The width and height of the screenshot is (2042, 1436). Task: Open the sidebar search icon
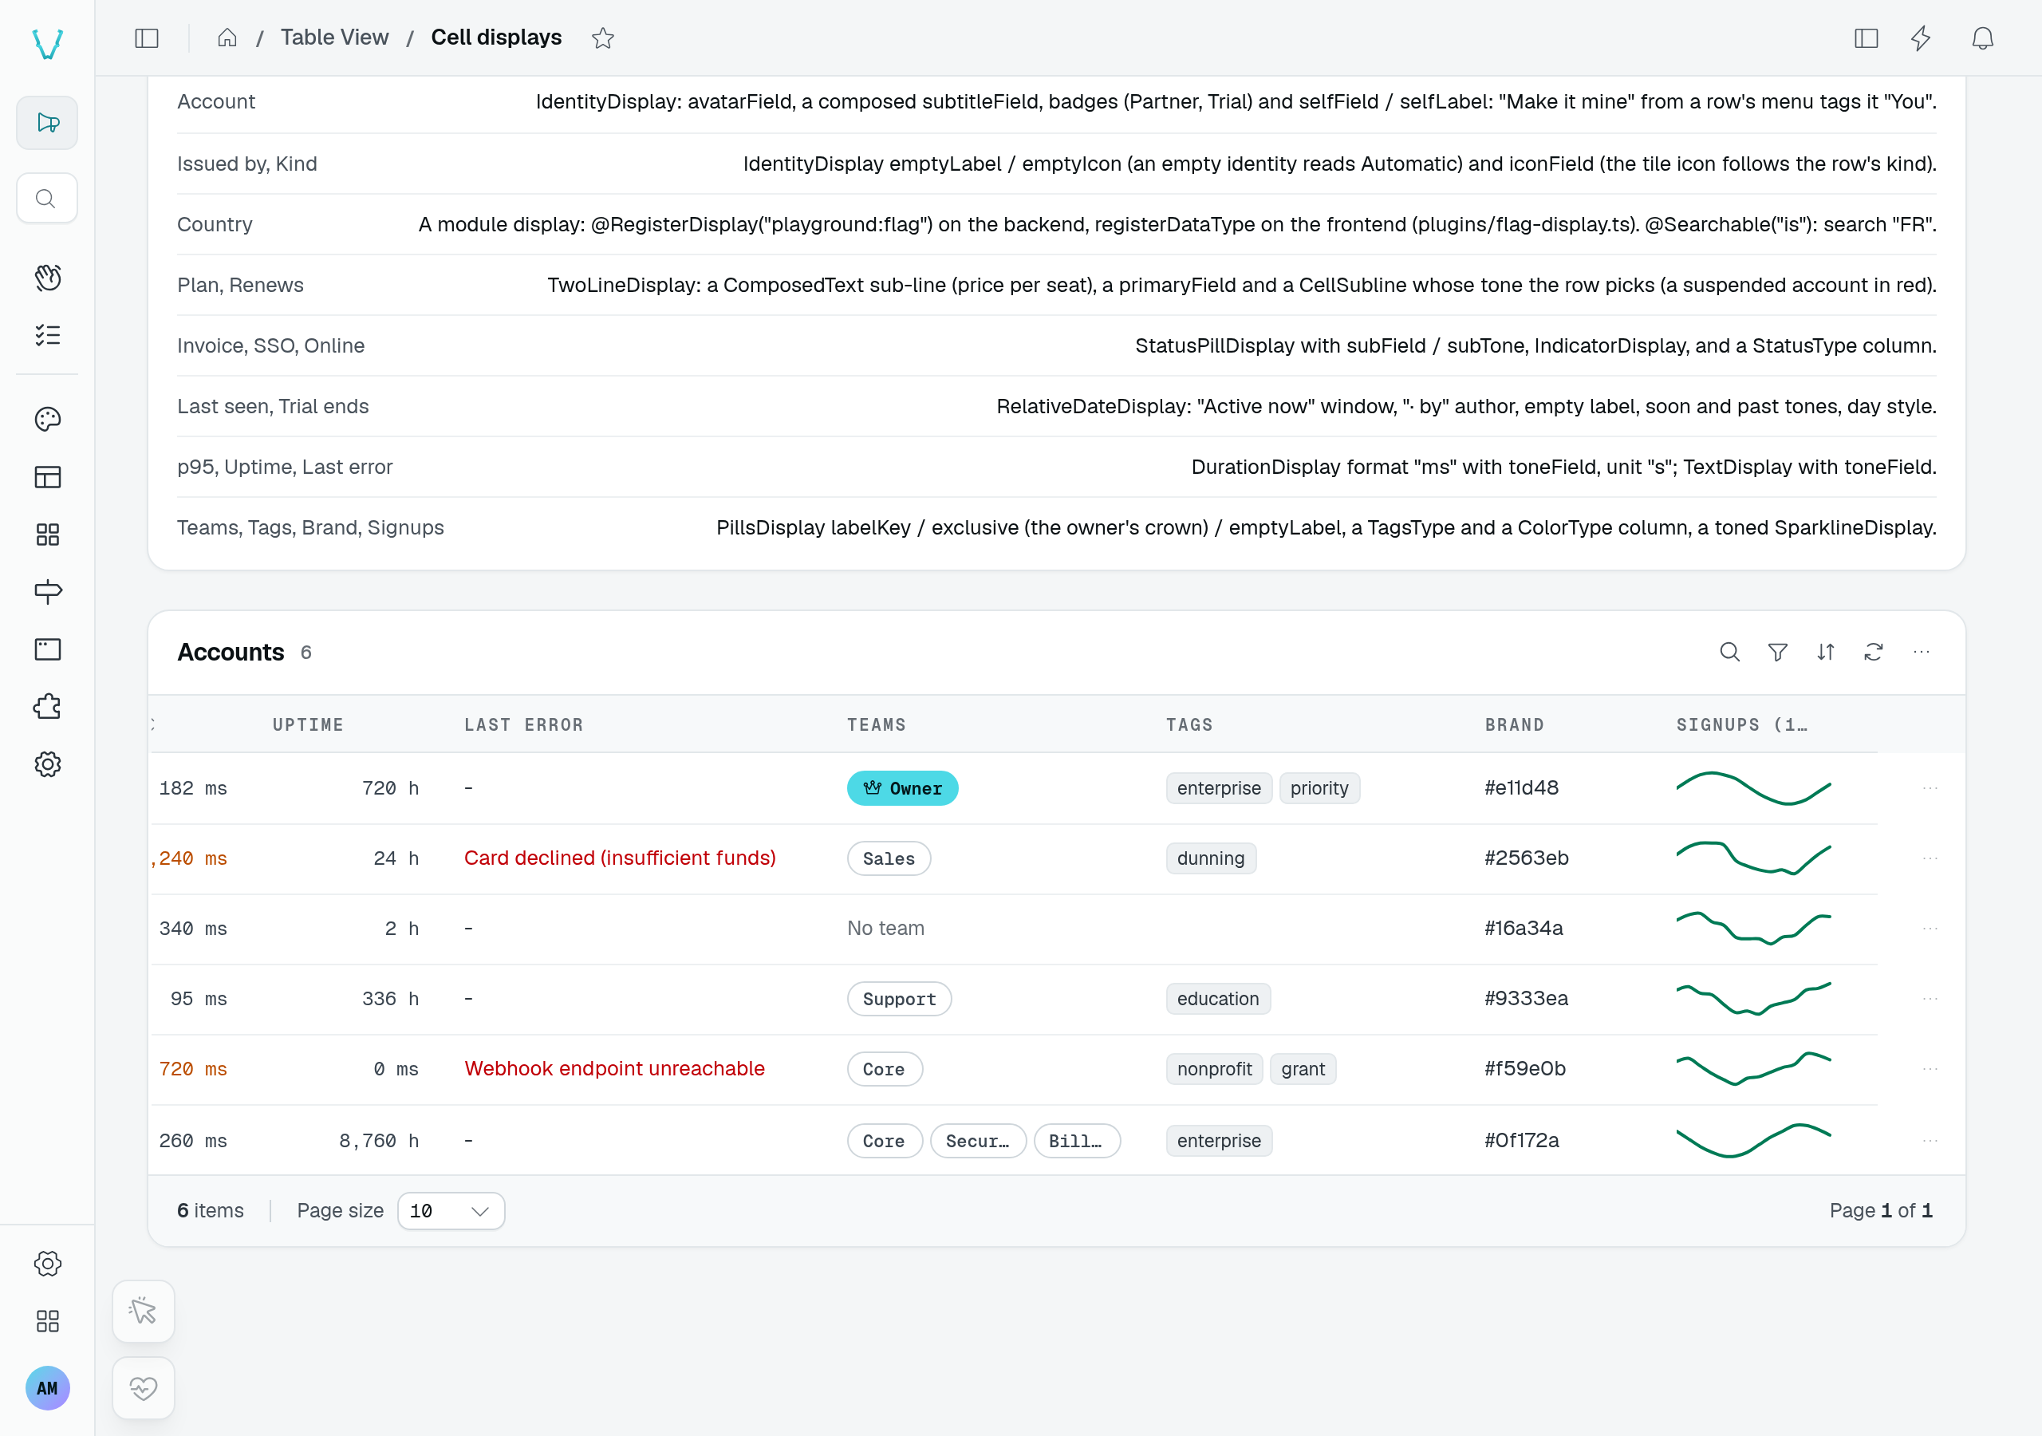click(47, 199)
